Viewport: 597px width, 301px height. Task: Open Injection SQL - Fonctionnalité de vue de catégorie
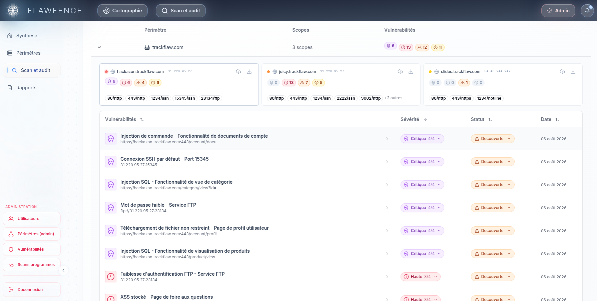tap(176, 182)
